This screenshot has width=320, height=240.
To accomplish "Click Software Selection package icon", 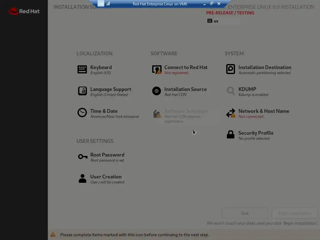I will click(x=157, y=114).
